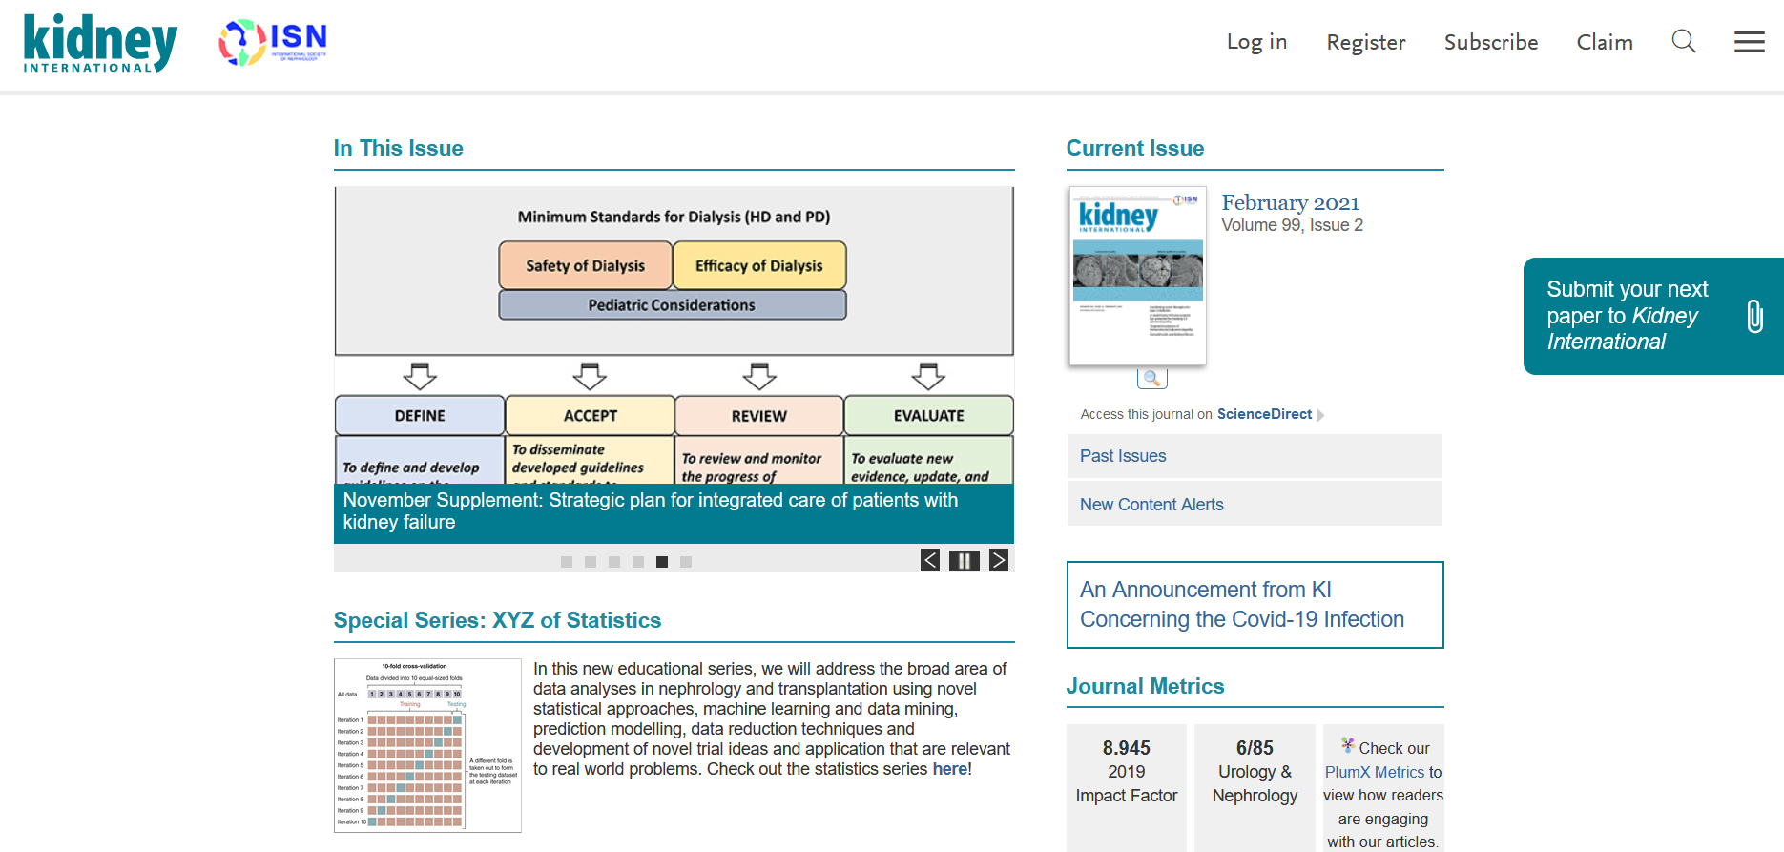Follow the PlumX Metrics link

click(1374, 772)
